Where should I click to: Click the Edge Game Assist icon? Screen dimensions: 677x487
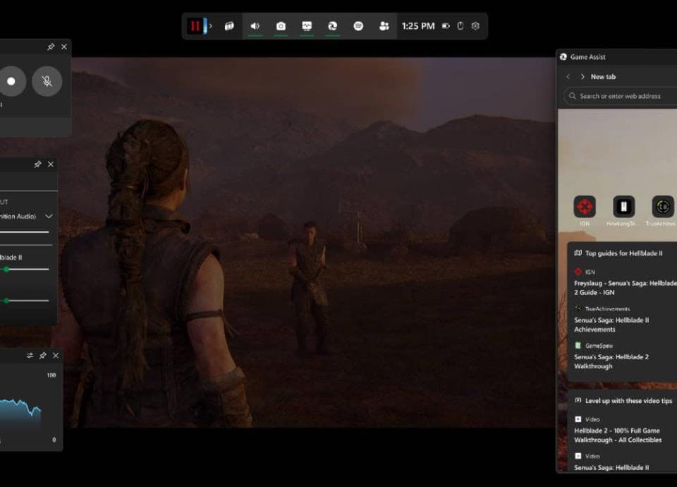pos(332,26)
